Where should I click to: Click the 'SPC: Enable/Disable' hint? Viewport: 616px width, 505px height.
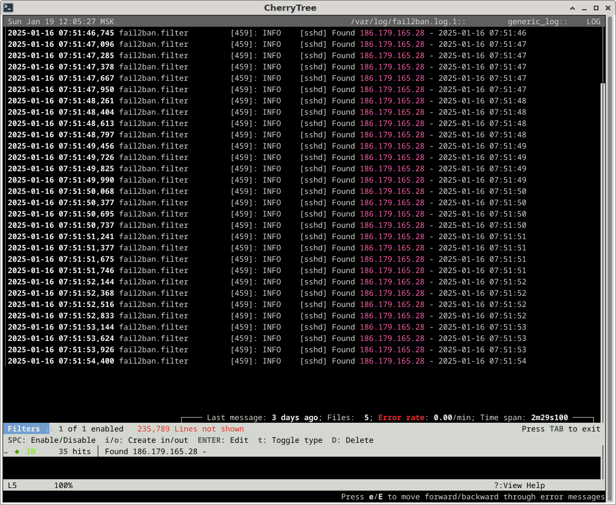(x=51, y=440)
